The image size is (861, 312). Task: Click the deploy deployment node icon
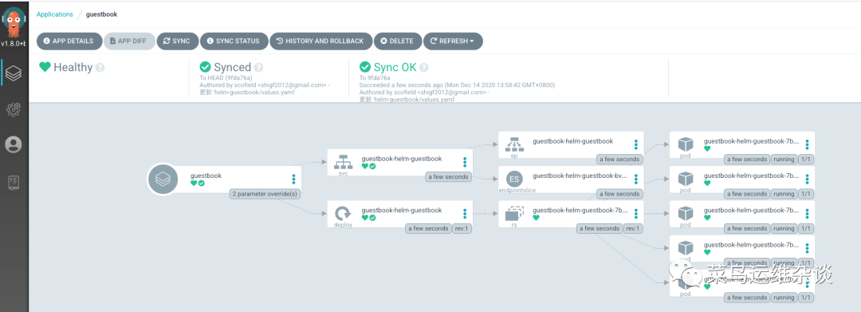coord(343,213)
